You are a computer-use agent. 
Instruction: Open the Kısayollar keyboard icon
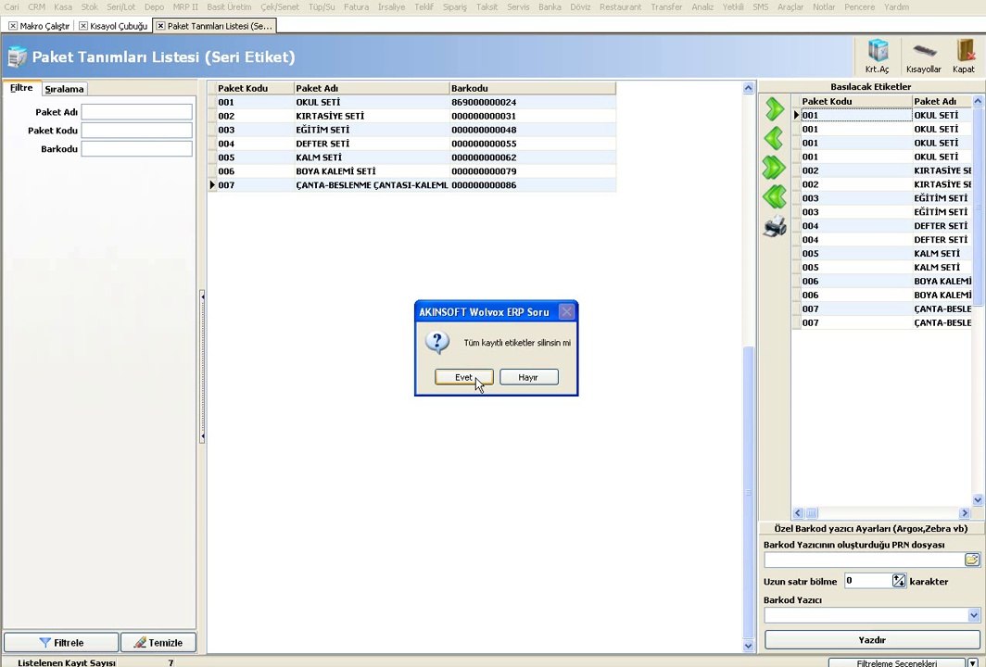(x=924, y=56)
